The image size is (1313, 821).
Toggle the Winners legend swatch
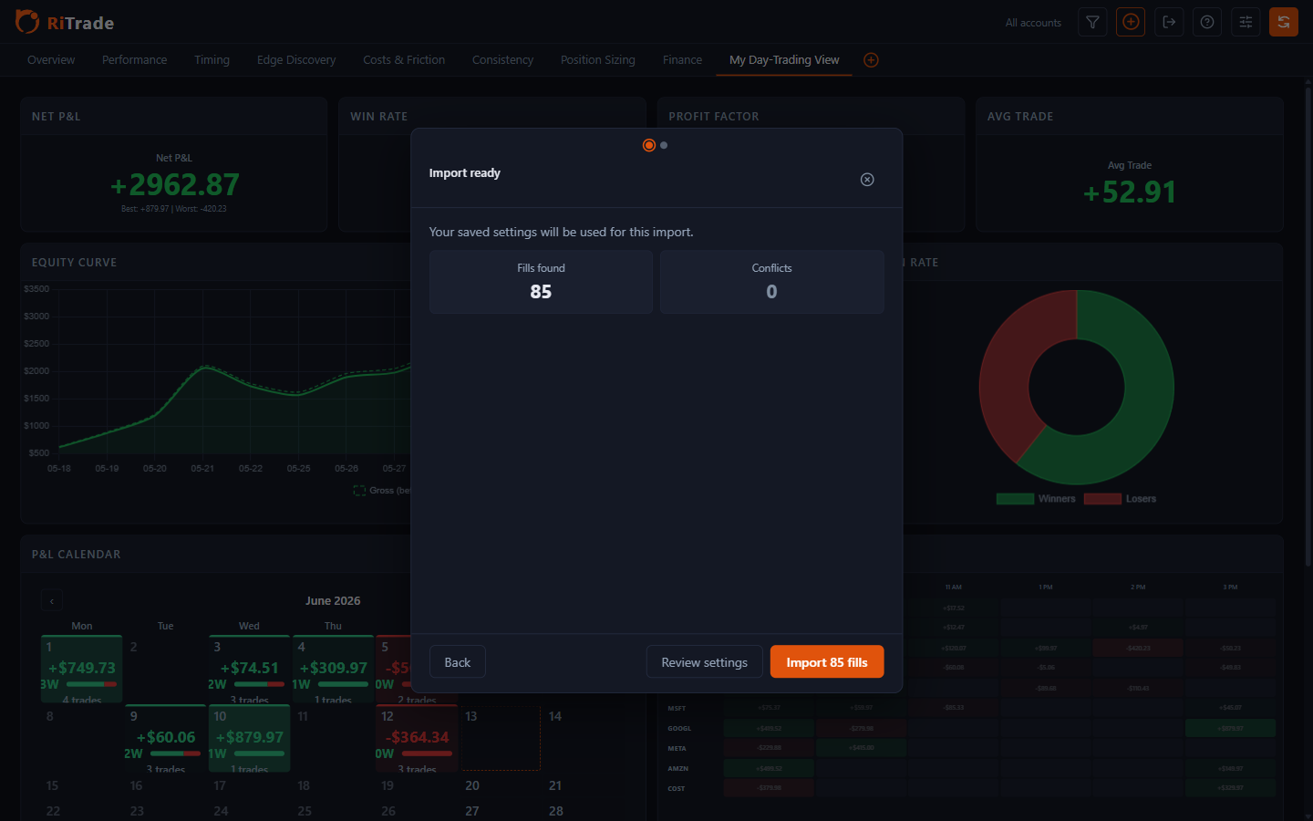[x=1015, y=499]
